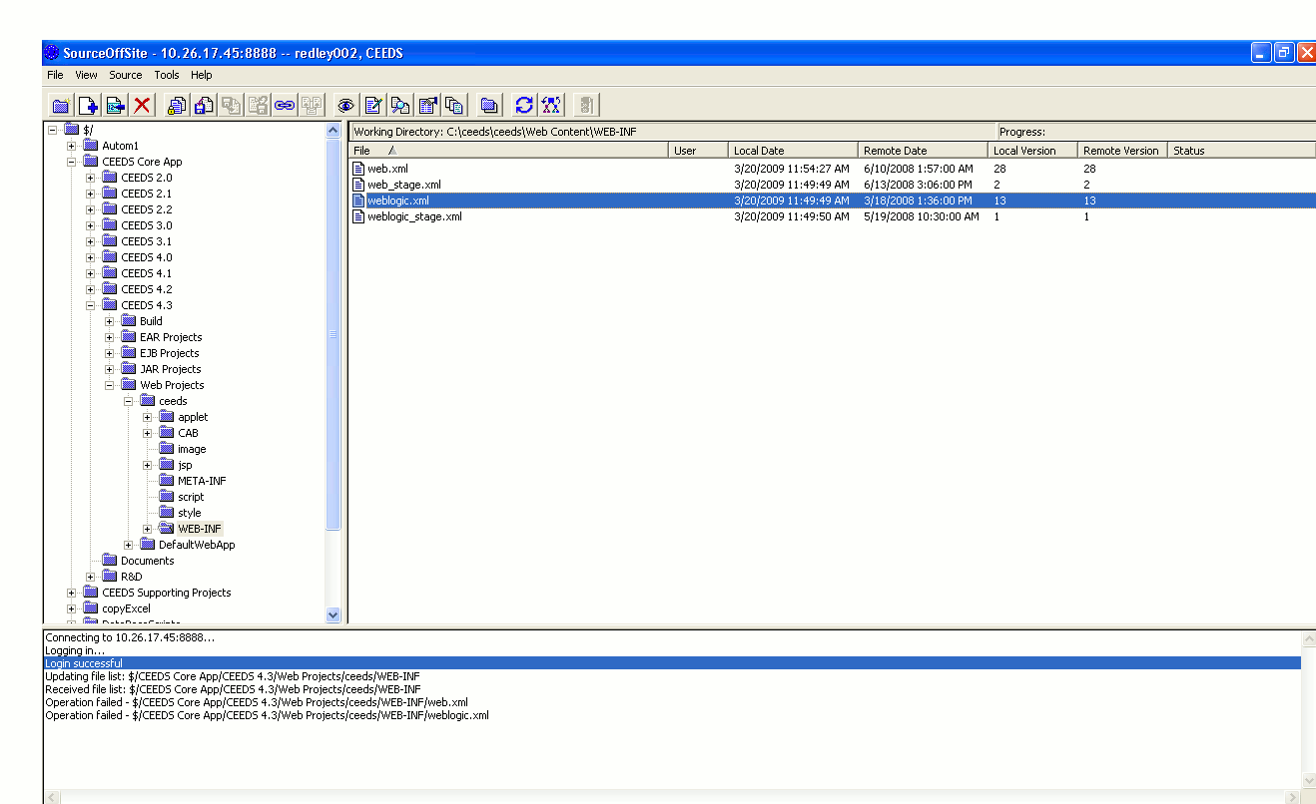Select the web.xml file row
The height and width of the screenshot is (804, 1316).
pyautogui.click(x=833, y=169)
